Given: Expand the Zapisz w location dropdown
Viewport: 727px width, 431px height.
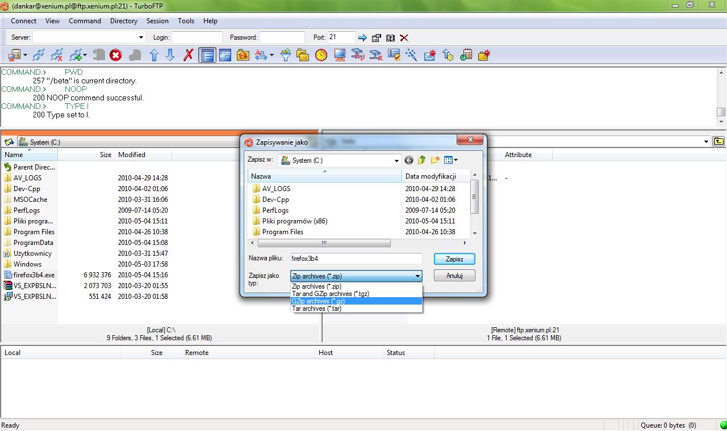Looking at the screenshot, I should (x=397, y=160).
